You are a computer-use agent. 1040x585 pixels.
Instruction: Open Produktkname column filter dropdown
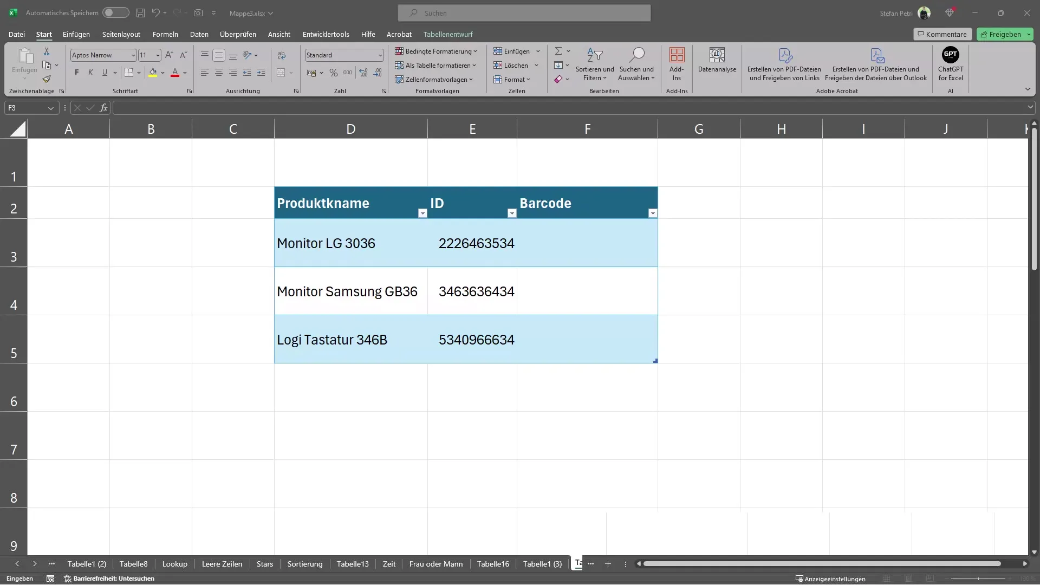[x=422, y=213]
